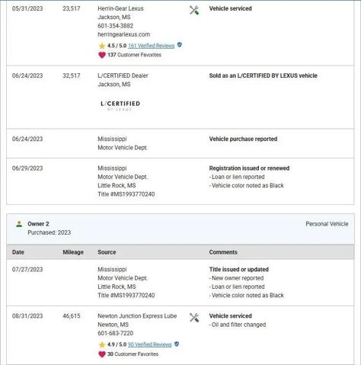Click the service wrench icon beside Newton Junction Express Lube
361x365 pixels.
coord(194,318)
